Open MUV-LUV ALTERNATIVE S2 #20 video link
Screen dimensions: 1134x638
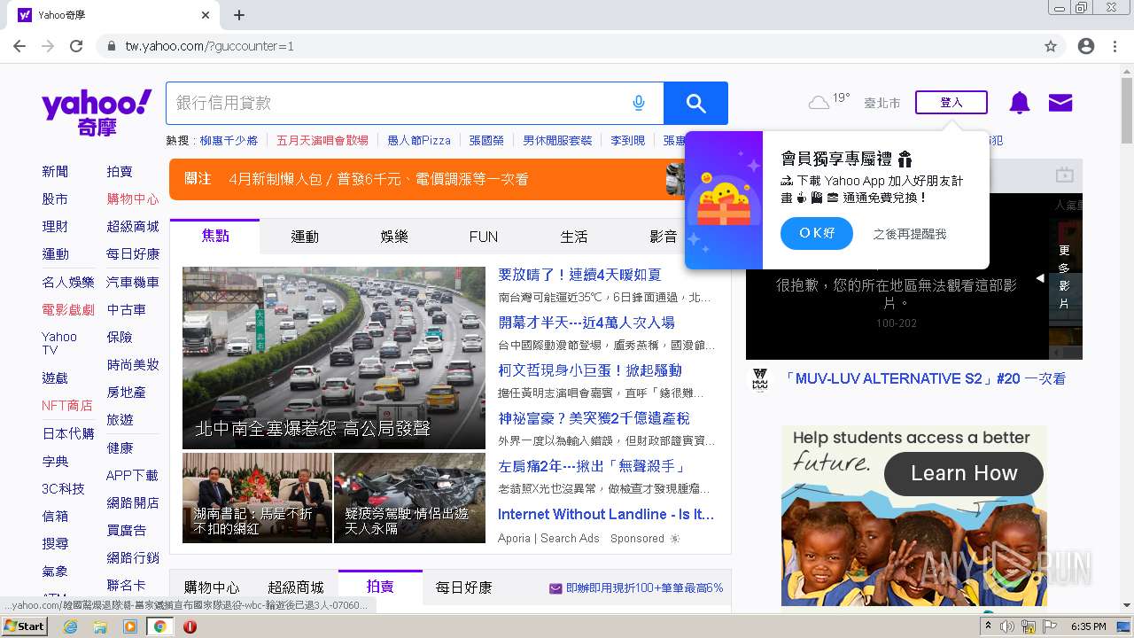924,378
